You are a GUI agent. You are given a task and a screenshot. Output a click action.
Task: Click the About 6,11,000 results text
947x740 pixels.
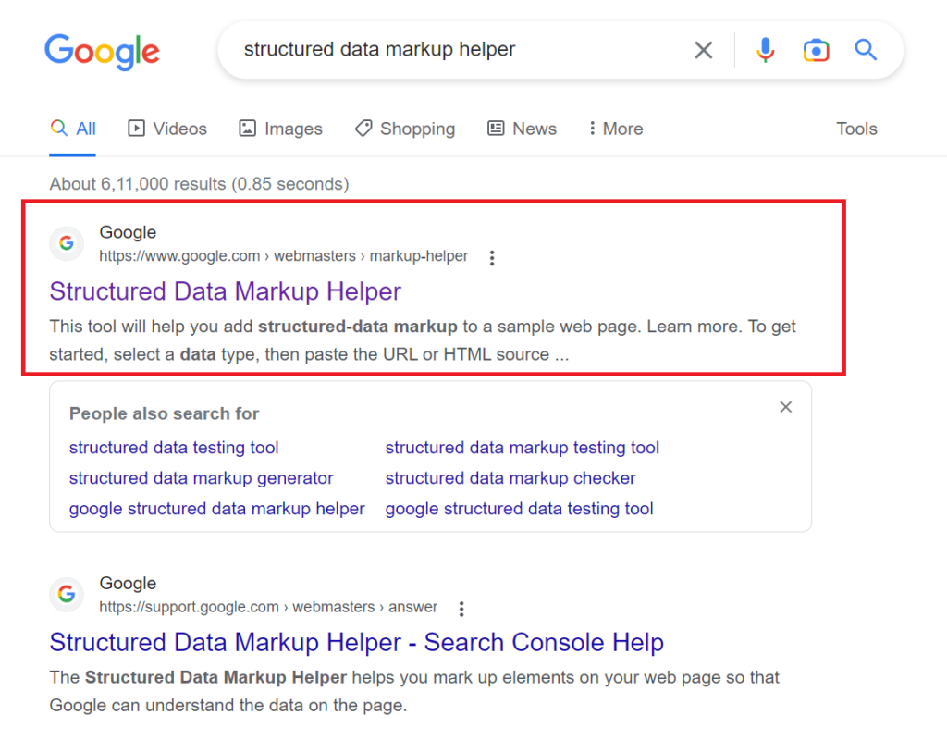click(x=200, y=184)
